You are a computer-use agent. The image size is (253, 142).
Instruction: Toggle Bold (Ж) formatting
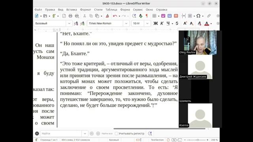(x=155, y=23)
